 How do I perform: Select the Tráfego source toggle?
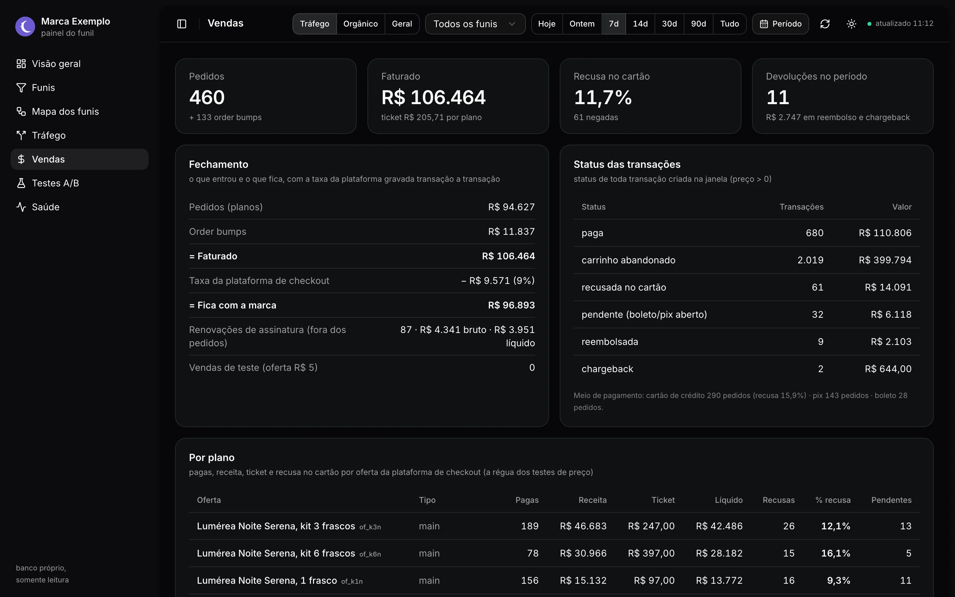(x=314, y=24)
